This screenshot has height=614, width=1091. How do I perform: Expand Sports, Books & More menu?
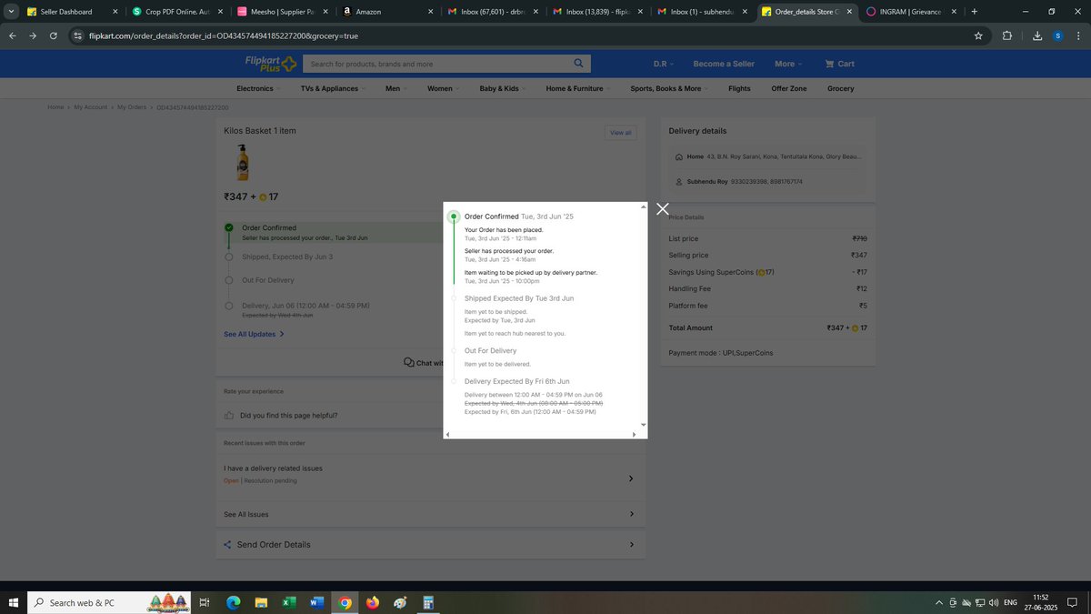(x=670, y=88)
